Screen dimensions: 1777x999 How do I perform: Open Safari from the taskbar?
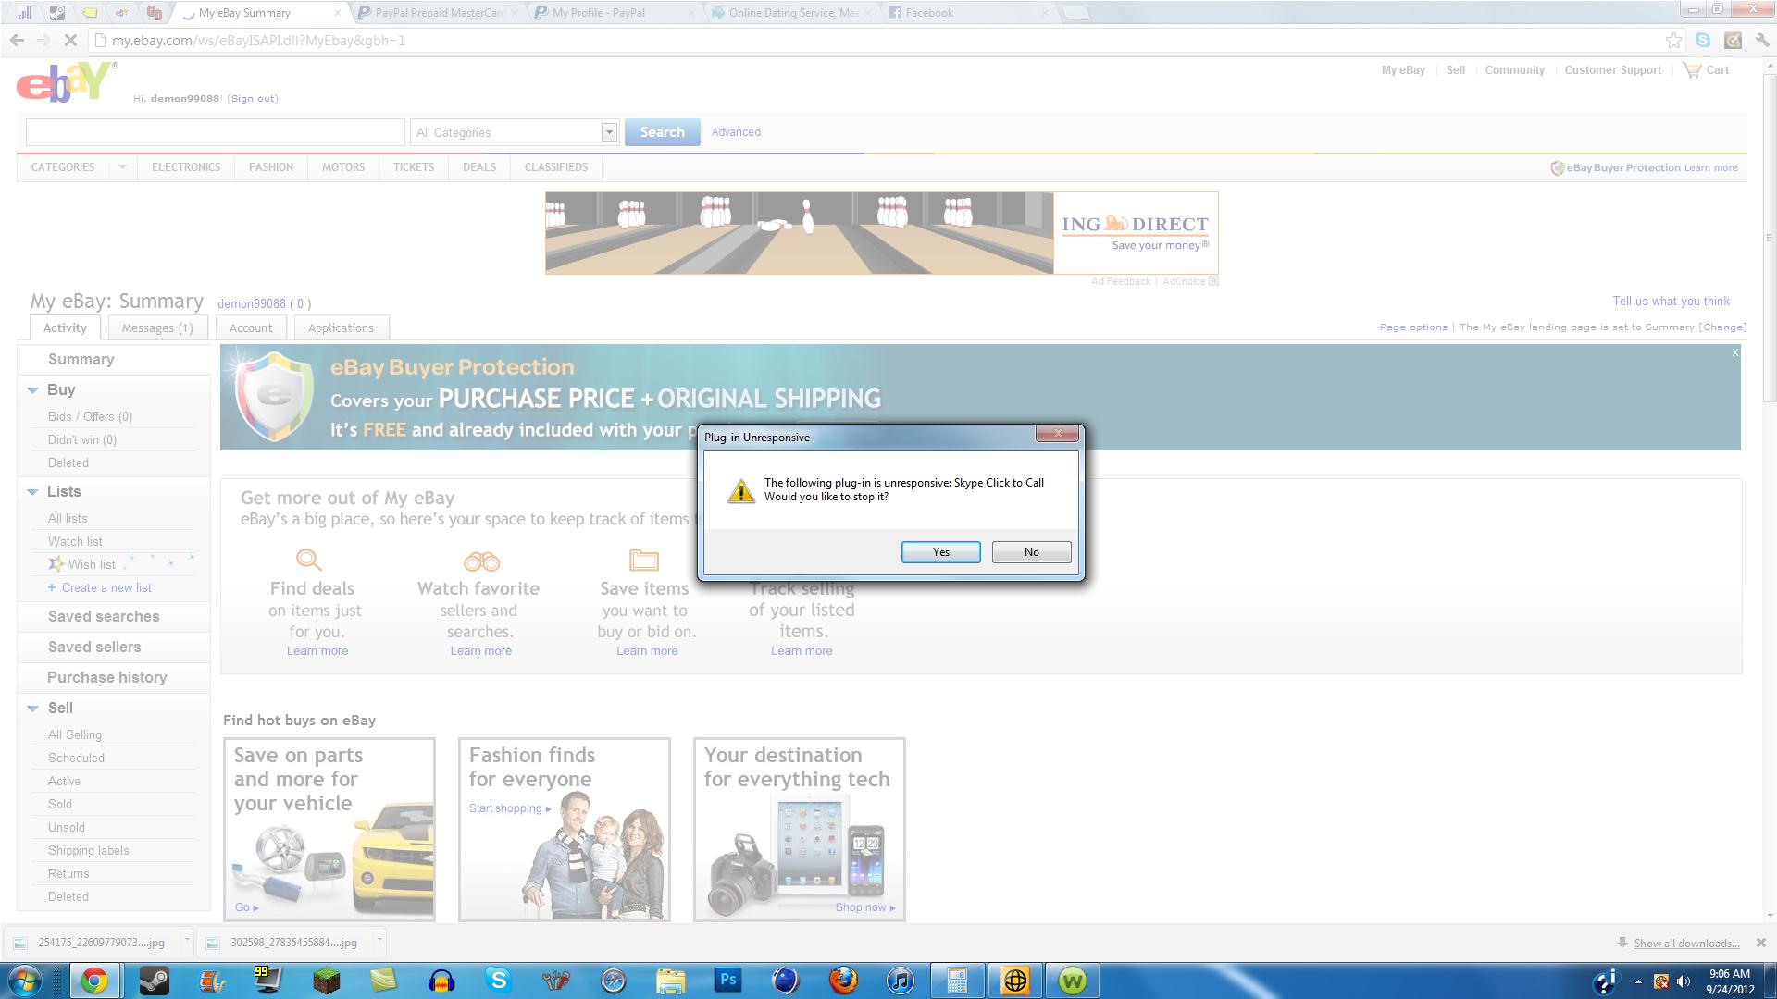614,980
